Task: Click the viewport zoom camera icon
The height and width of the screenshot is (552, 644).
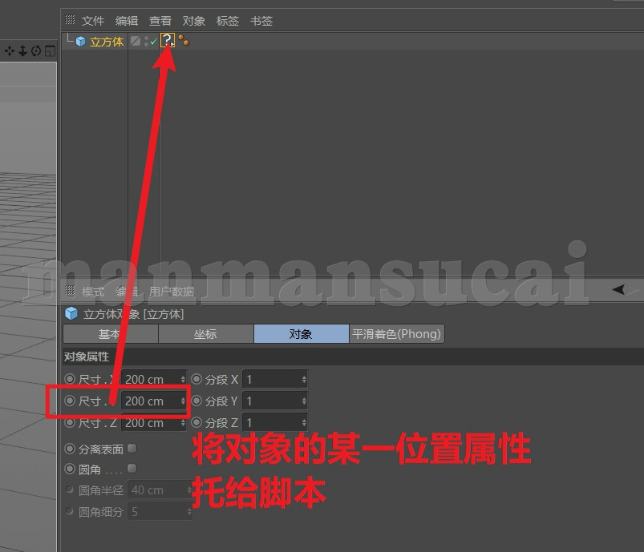Action: [22, 51]
